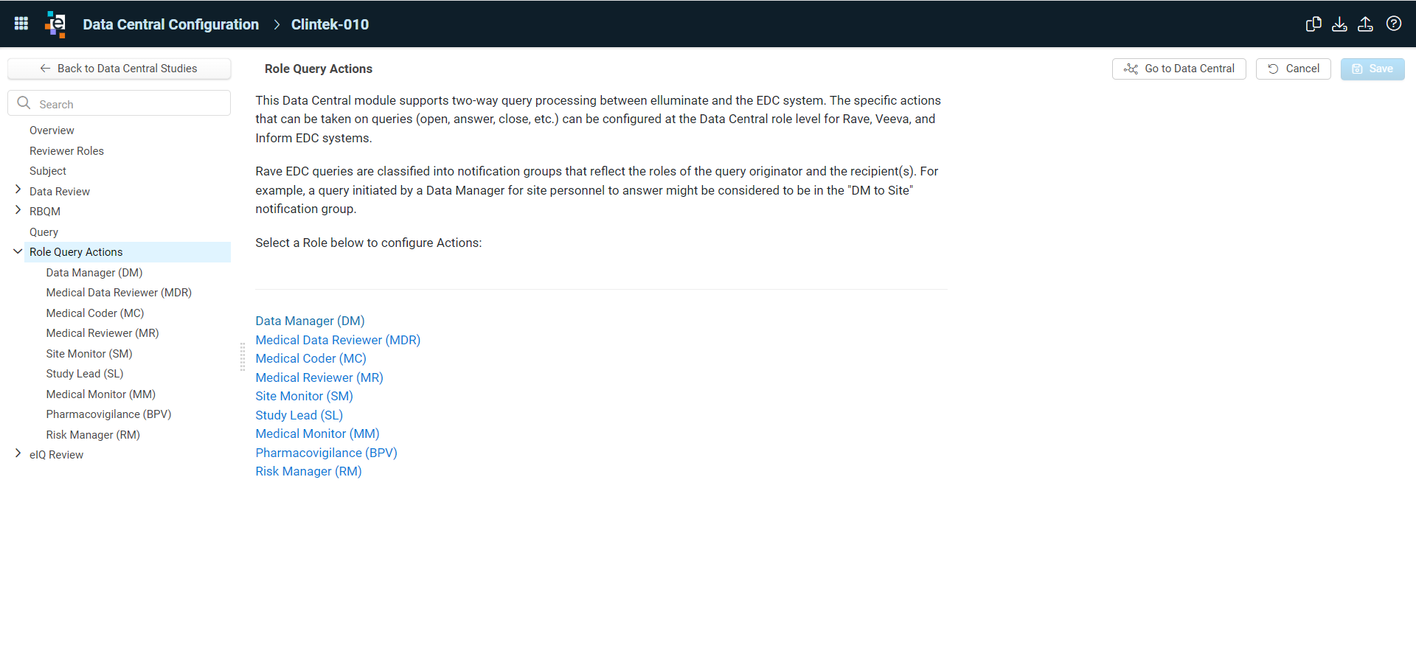Click the search magnifier icon

[24, 103]
